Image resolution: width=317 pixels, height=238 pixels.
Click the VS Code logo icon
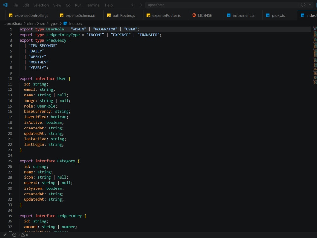coord(5,5)
